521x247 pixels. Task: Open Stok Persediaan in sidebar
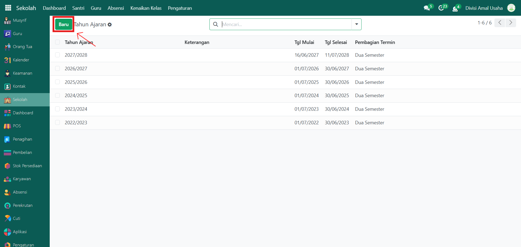click(27, 166)
